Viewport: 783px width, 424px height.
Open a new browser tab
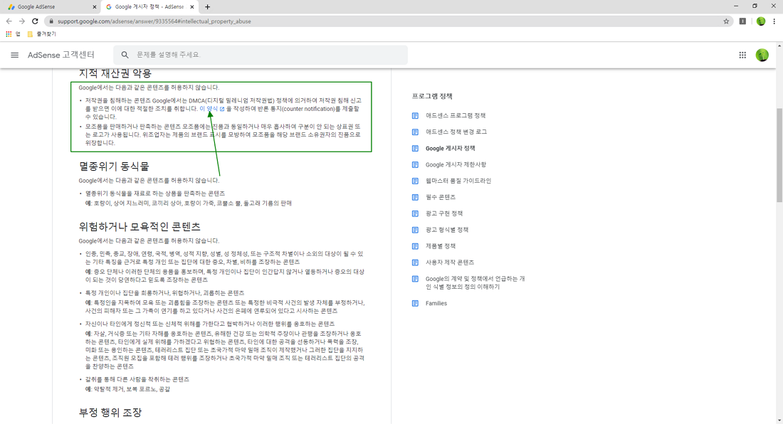207,7
